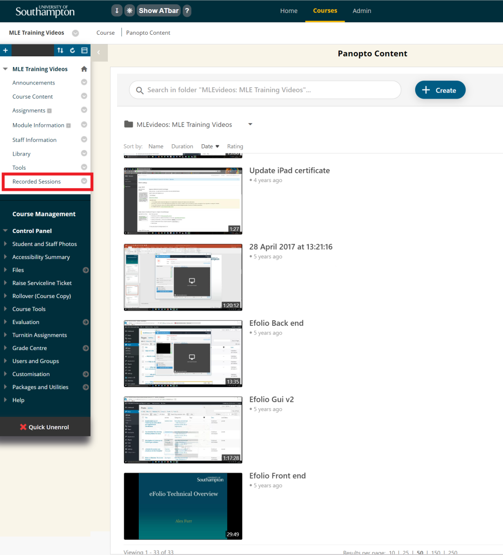
Task: Sort videos by Rating
Action: point(235,146)
